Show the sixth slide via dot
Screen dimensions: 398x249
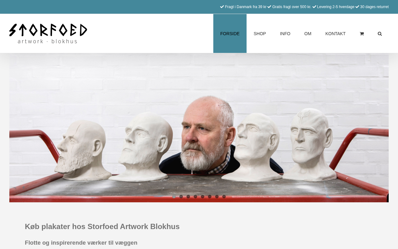tap(210, 197)
